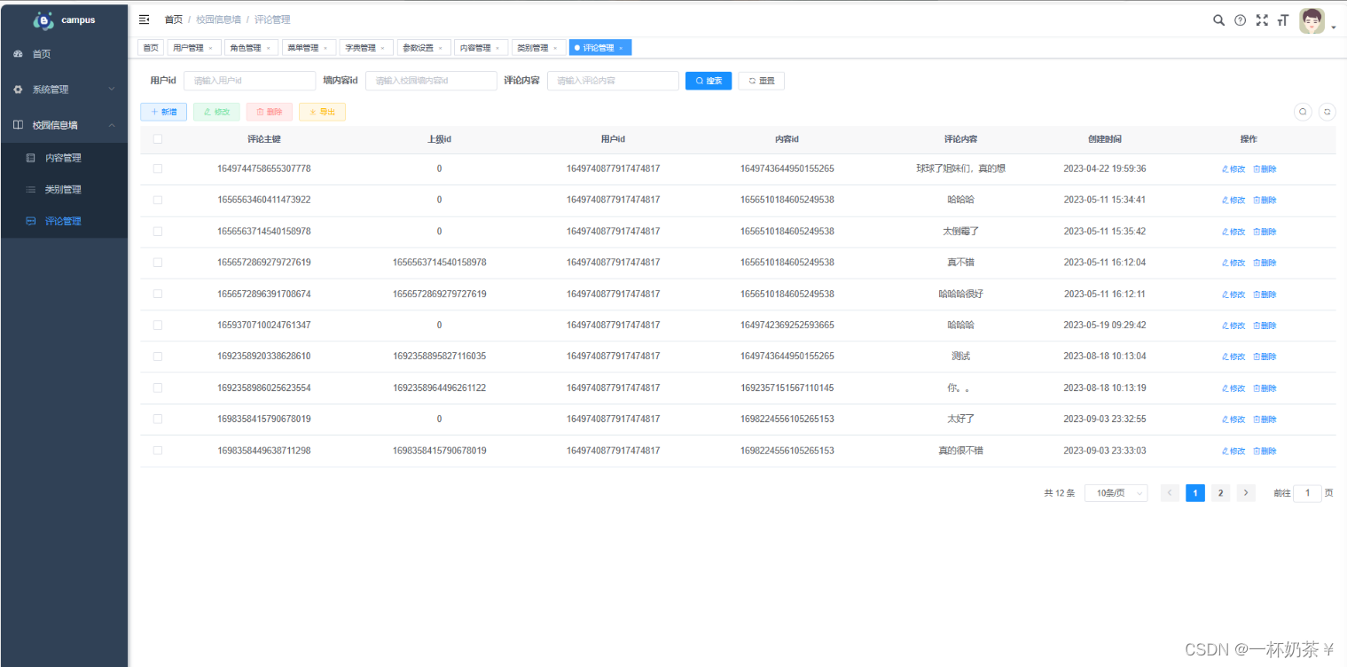
Task: Go to next page with right chevron
Action: point(1246,493)
